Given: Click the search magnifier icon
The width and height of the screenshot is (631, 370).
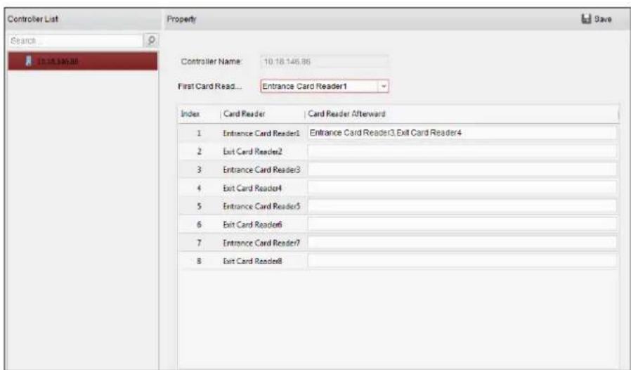Looking at the screenshot, I should click(x=151, y=40).
